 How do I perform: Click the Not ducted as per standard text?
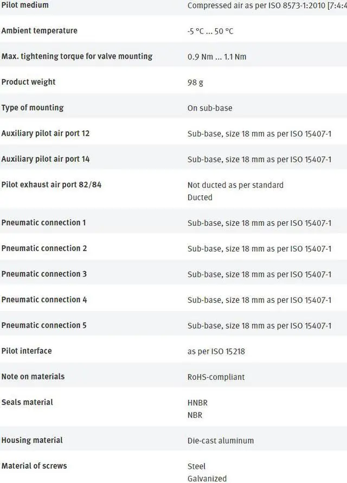[x=235, y=185]
